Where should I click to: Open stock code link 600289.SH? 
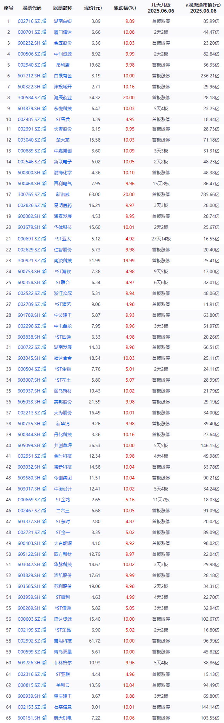click(29, 608)
